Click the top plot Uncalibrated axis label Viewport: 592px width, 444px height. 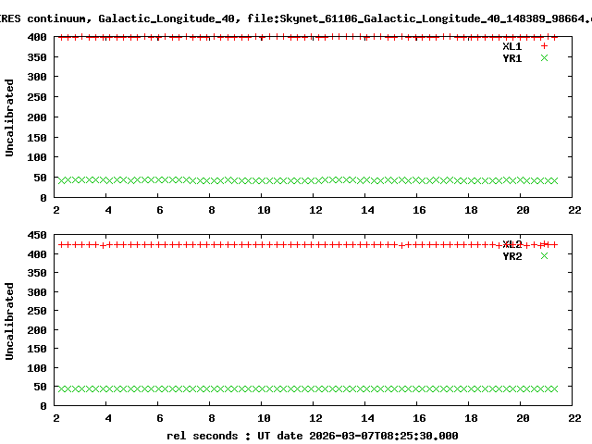(9, 117)
